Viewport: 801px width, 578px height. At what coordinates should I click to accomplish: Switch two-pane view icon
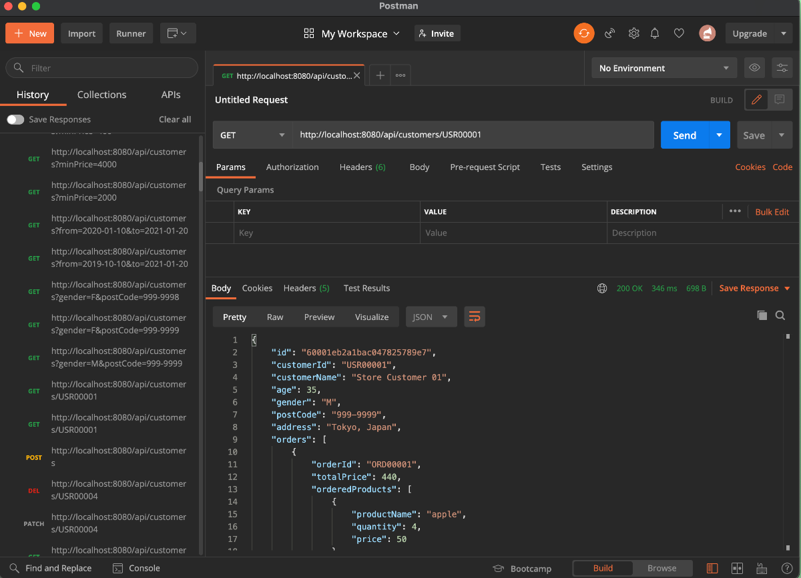737,569
